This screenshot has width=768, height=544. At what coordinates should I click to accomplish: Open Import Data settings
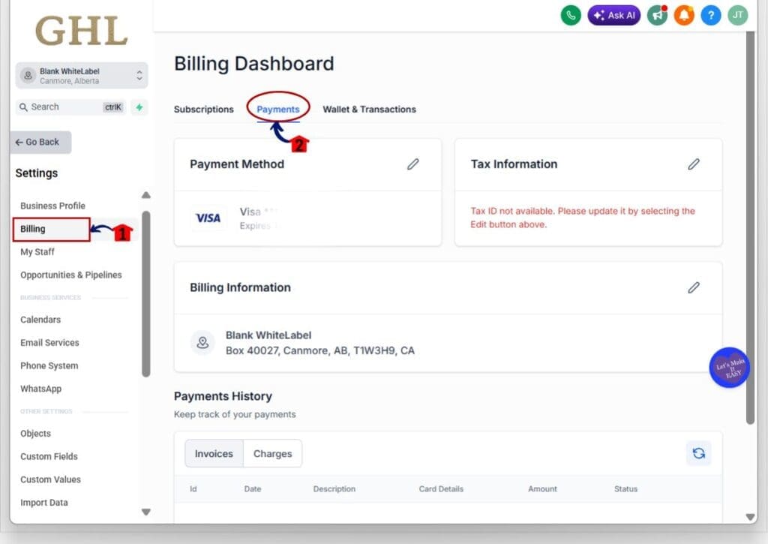point(44,502)
